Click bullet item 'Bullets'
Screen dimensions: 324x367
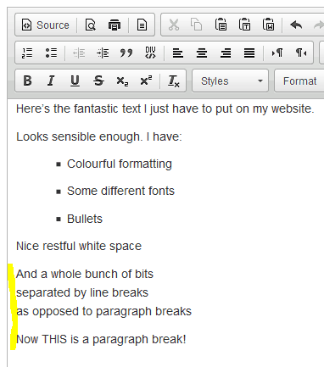click(x=85, y=219)
